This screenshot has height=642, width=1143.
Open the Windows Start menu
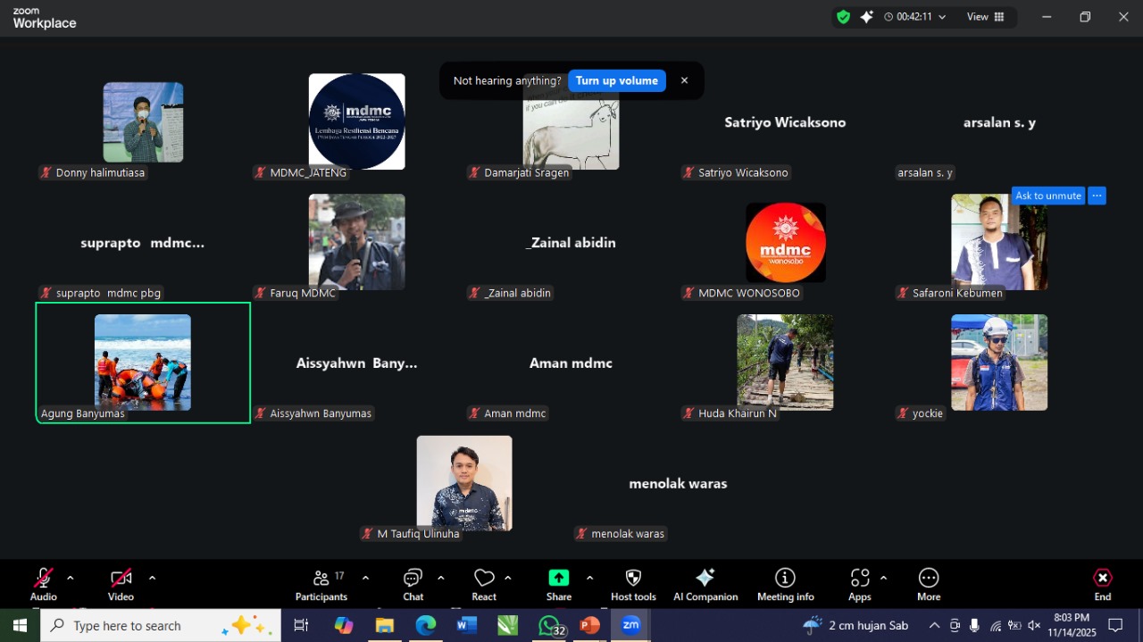click(x=18, y=625)
